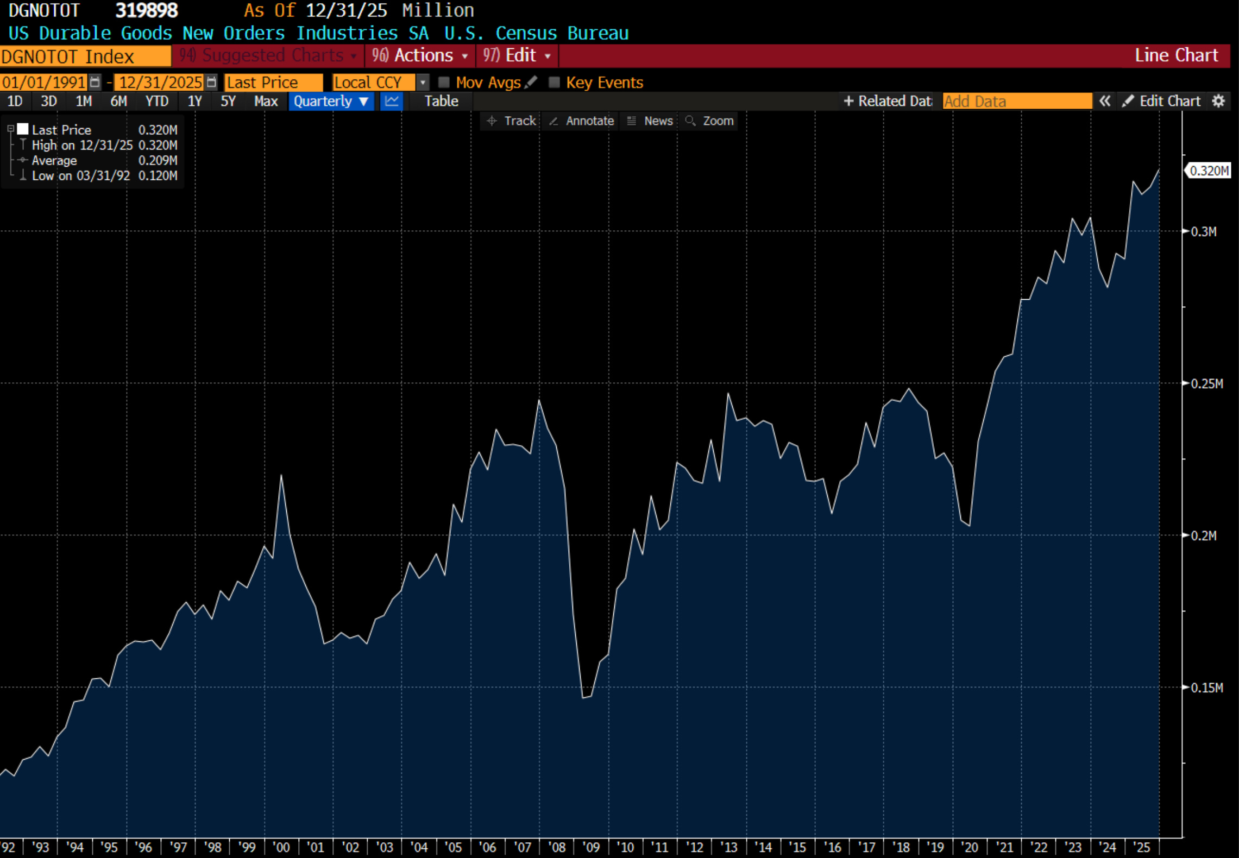Click the Last Price white color swatch
Screen dimensions: 1239x858
pos(23,129)
